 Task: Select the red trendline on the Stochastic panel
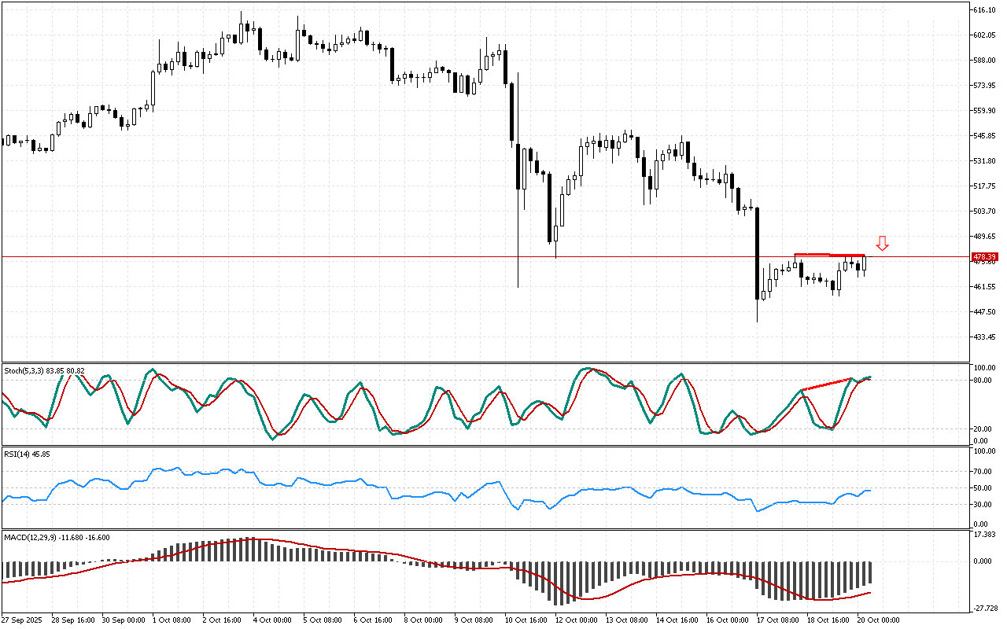(x=826, y=385)
